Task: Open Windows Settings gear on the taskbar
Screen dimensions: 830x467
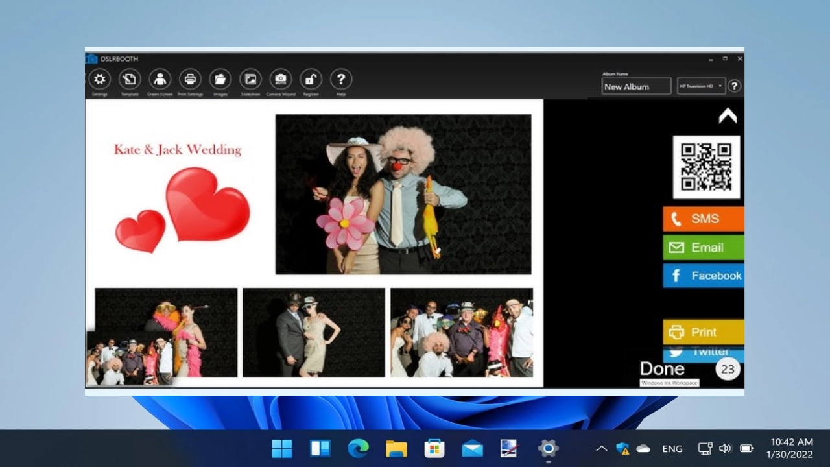Action: [549, 448]
